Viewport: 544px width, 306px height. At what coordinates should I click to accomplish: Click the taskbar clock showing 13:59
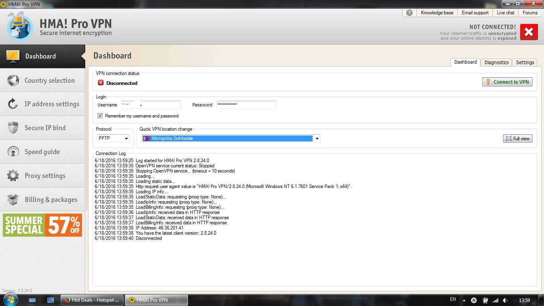point(524,300)
